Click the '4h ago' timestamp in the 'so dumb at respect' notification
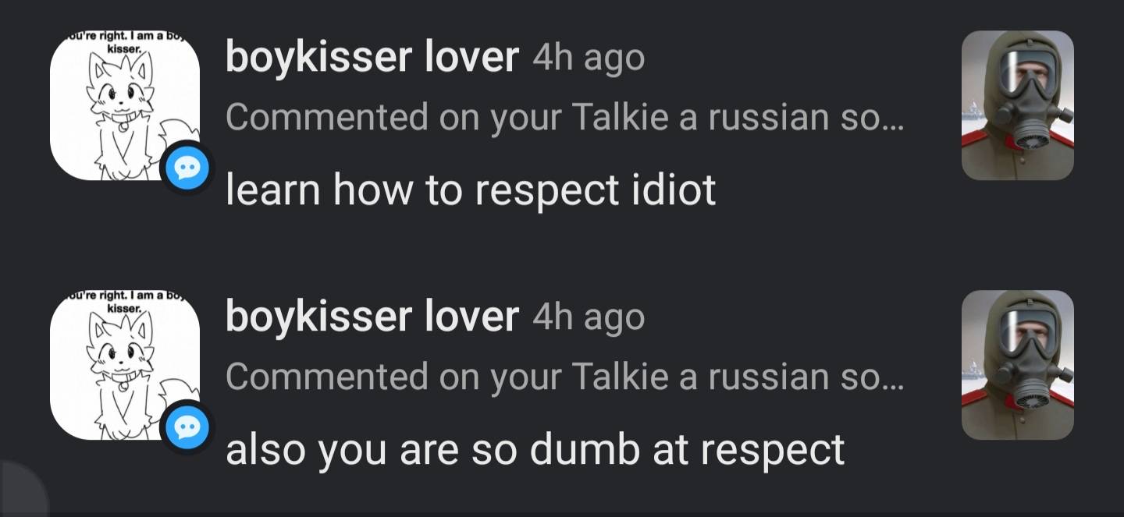1124x517 pixels. point(589,317)
